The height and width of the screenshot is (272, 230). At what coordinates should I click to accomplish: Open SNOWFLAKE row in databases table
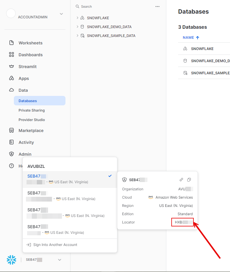tap(204, 49)
